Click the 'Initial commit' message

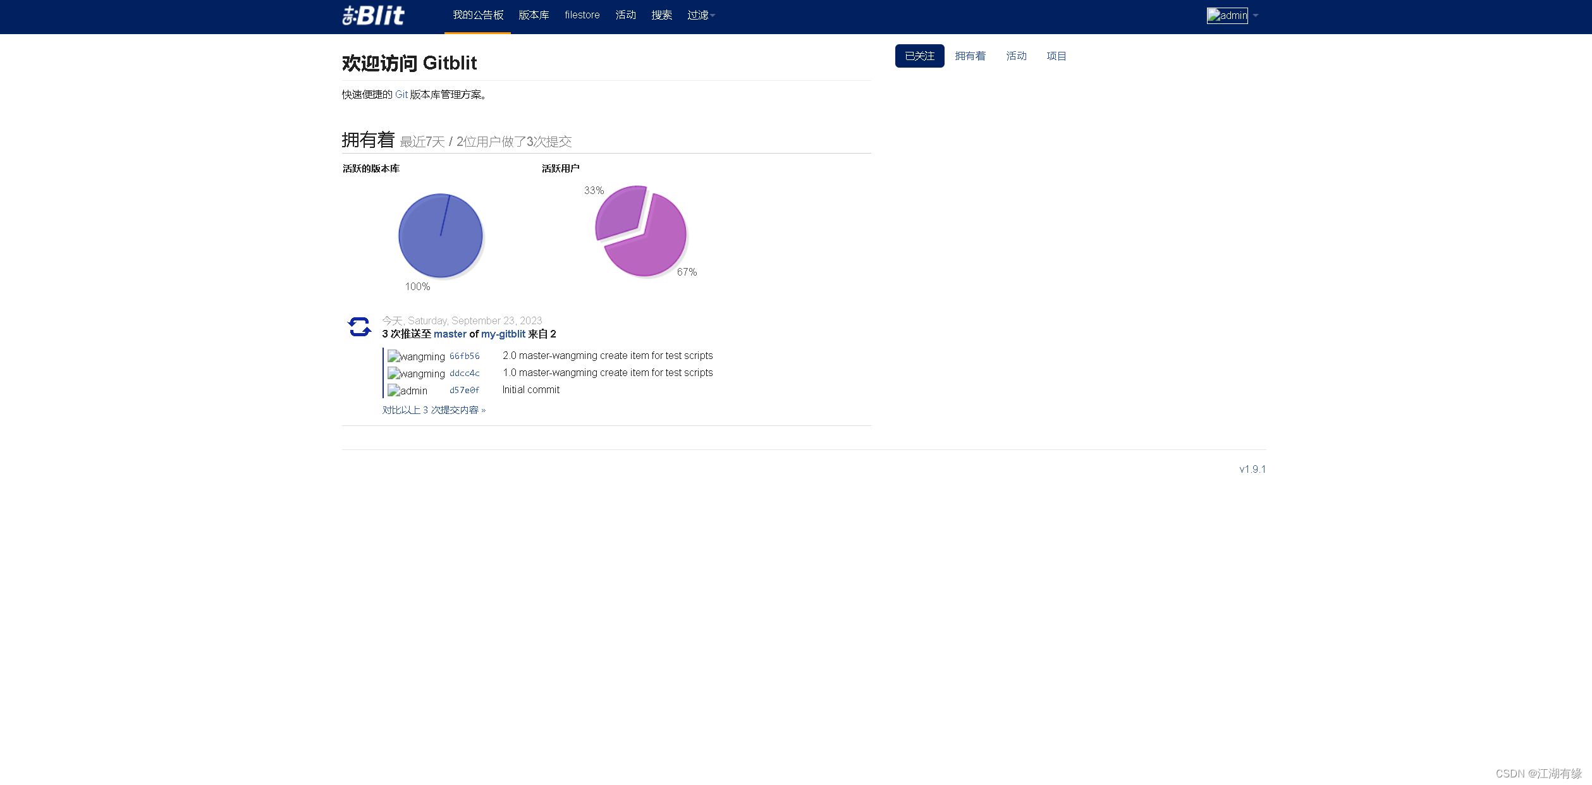[x=531, y=390]
